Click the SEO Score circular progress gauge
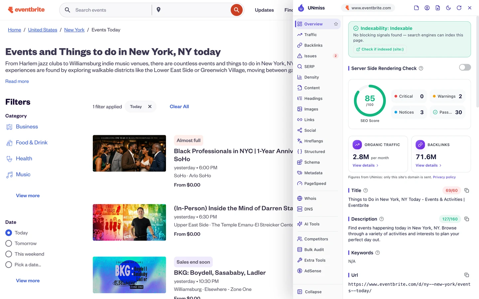 coord(370,101)
